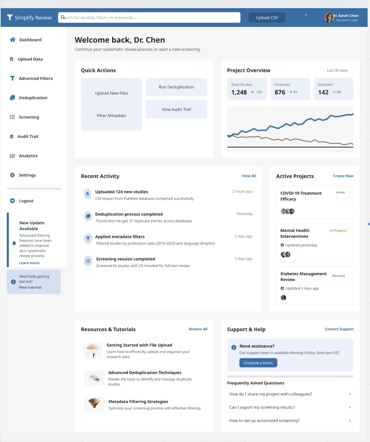Click the Create New project link
The height and width of the screenshot is (442, 370).
[343, 176]
